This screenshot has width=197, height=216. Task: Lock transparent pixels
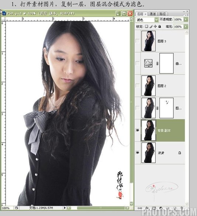coord(146,26)
